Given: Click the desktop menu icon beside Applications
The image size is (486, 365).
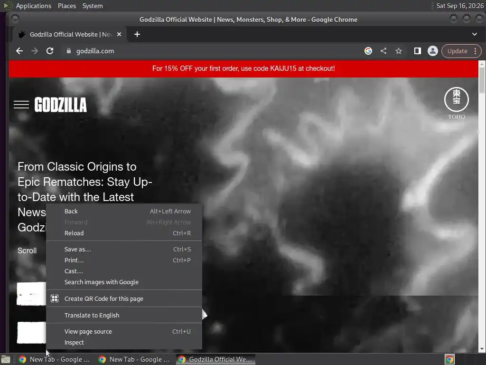Looking at the screenshot, I should [8, 6].
